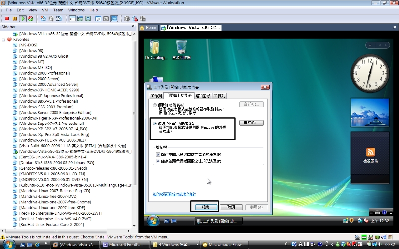399x249 pixels.
Task: Open the Windows menu
Action: 76,10
